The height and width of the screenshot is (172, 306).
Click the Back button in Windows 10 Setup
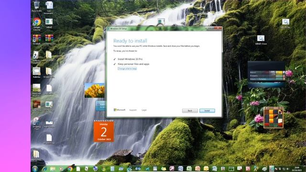[190, 110]
